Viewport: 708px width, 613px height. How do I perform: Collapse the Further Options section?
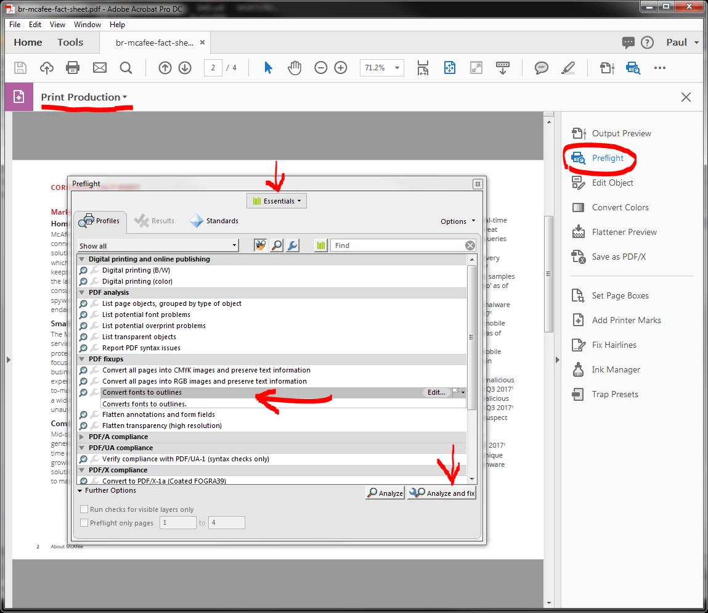(80, 490)
